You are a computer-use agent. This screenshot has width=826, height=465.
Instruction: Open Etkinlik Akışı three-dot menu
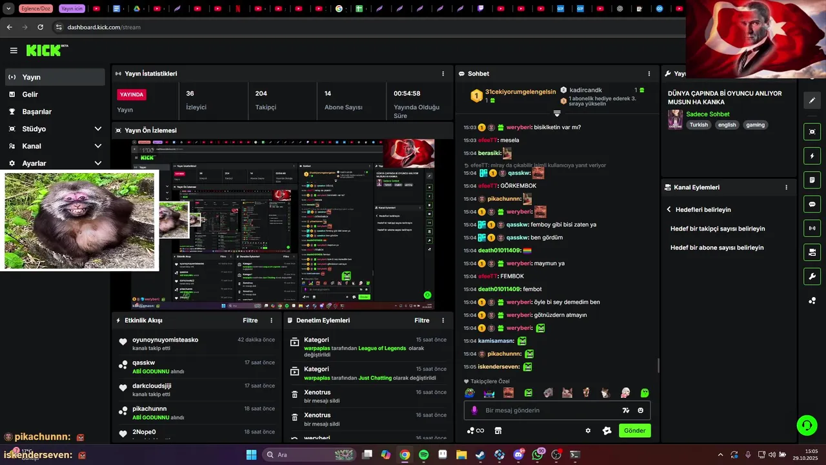point(271,320)
